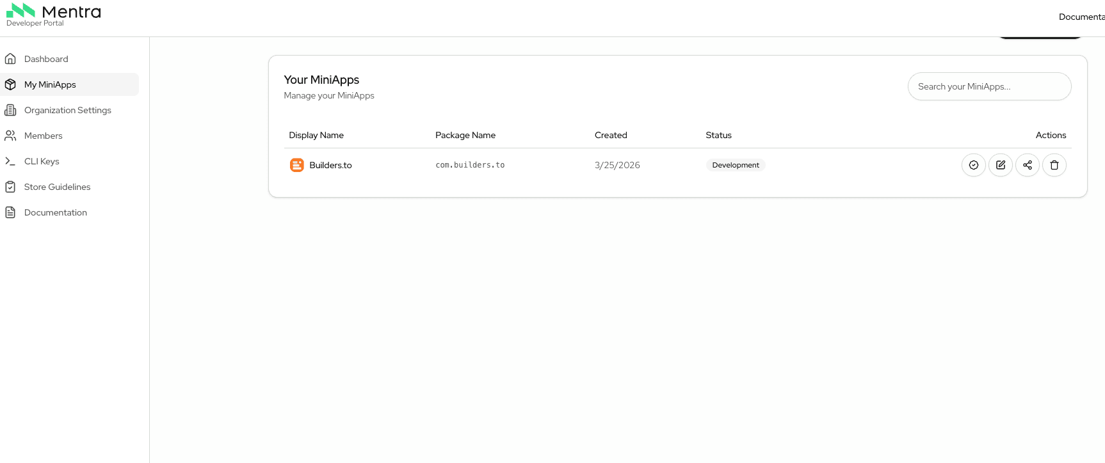
Task: Focus the Search your MiniApps field
Action: 988,86
